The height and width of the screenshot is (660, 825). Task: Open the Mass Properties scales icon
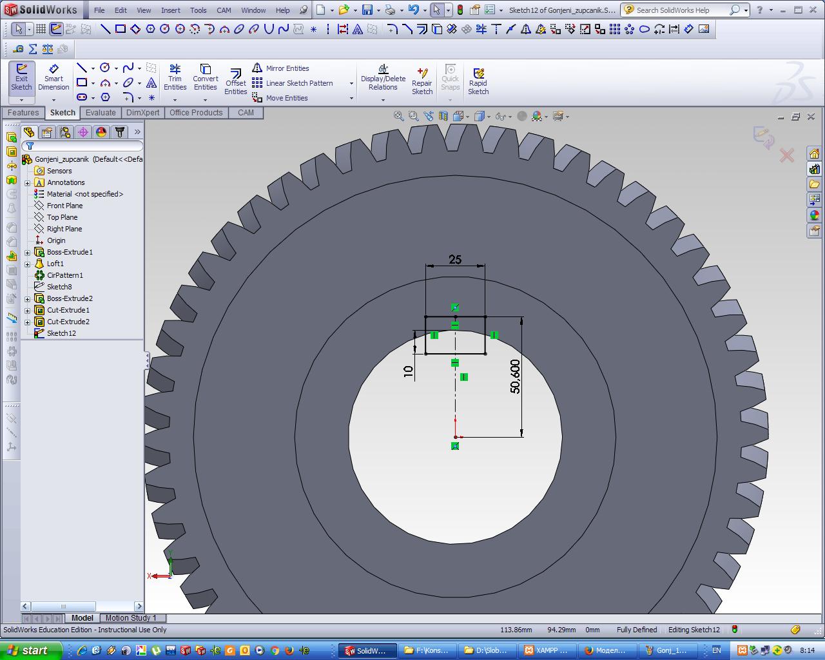click(48, 48)
